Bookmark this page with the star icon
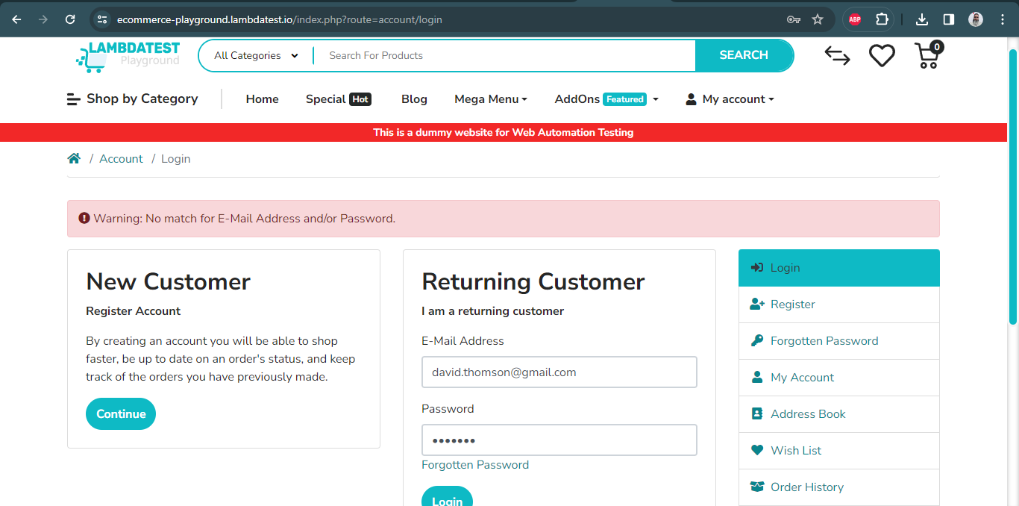 (x=818, y=19)
